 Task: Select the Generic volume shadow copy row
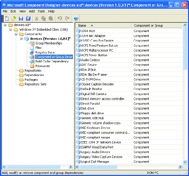[x=129, y=123]
